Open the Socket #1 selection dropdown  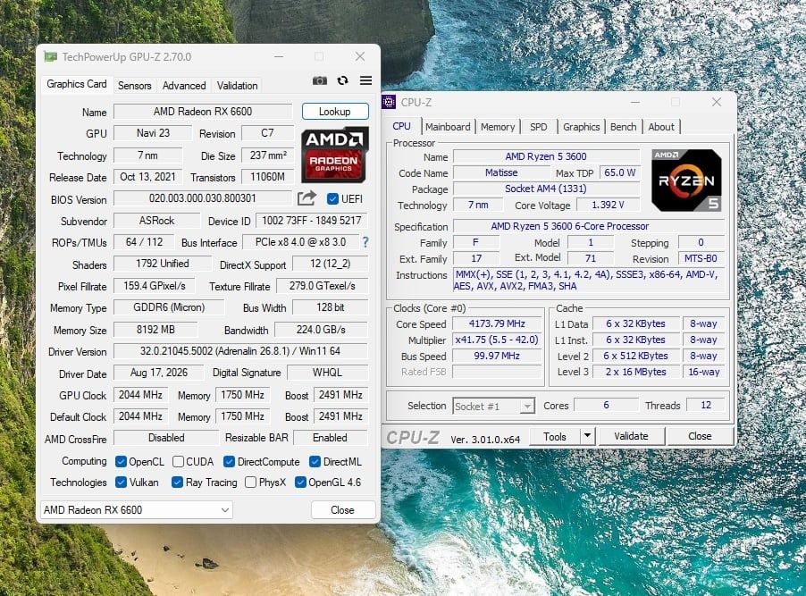coord(493,407)
